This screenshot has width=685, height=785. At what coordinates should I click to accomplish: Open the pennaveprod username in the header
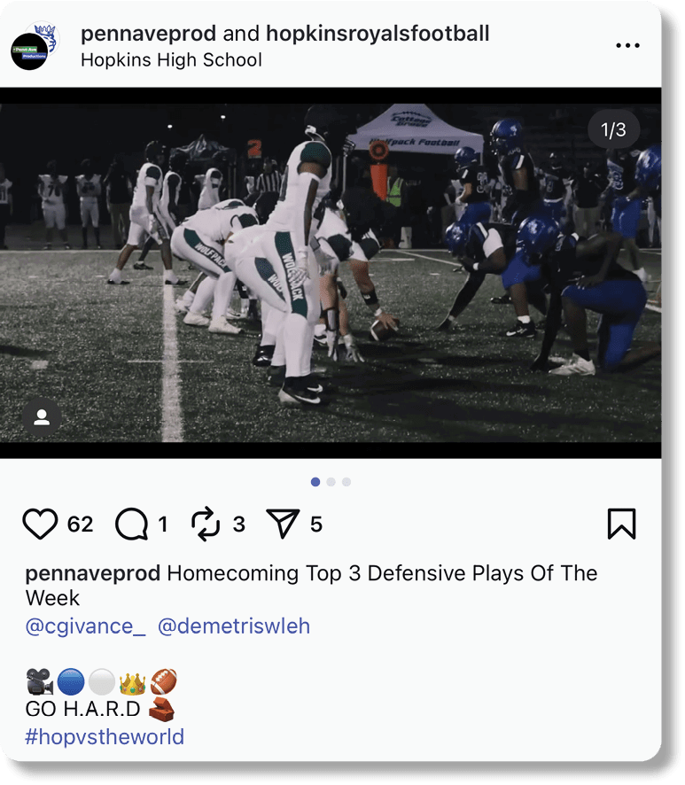148,34
